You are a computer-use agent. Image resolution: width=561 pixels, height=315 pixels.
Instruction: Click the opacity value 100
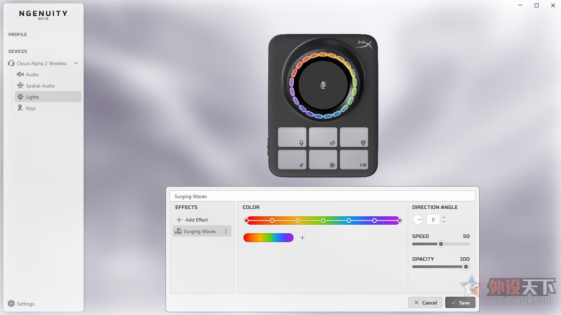(465, 259)
